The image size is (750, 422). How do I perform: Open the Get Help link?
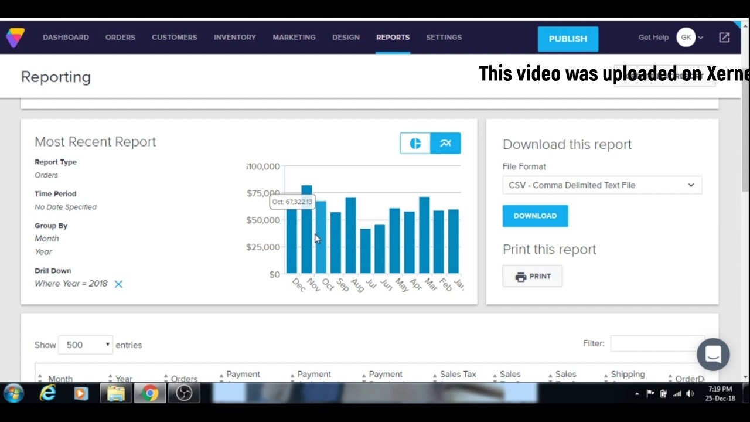point(653,38)
